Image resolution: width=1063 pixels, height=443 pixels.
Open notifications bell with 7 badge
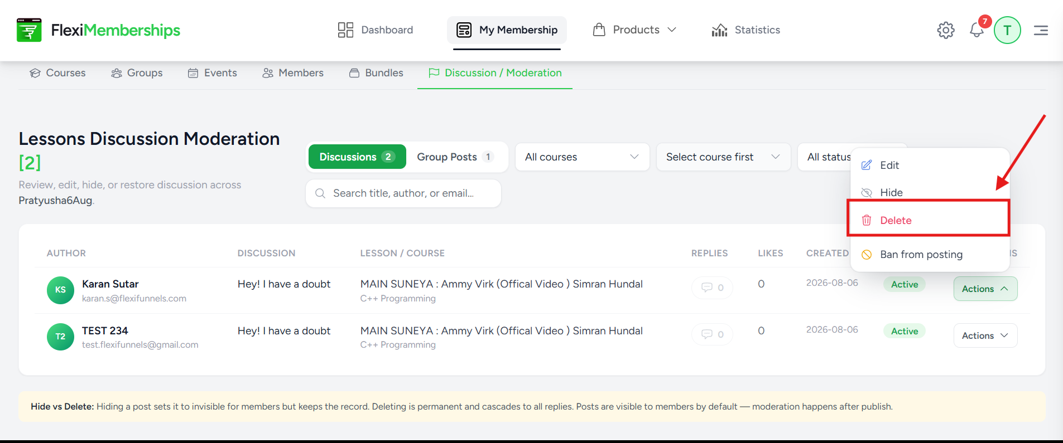coord(977,30)
